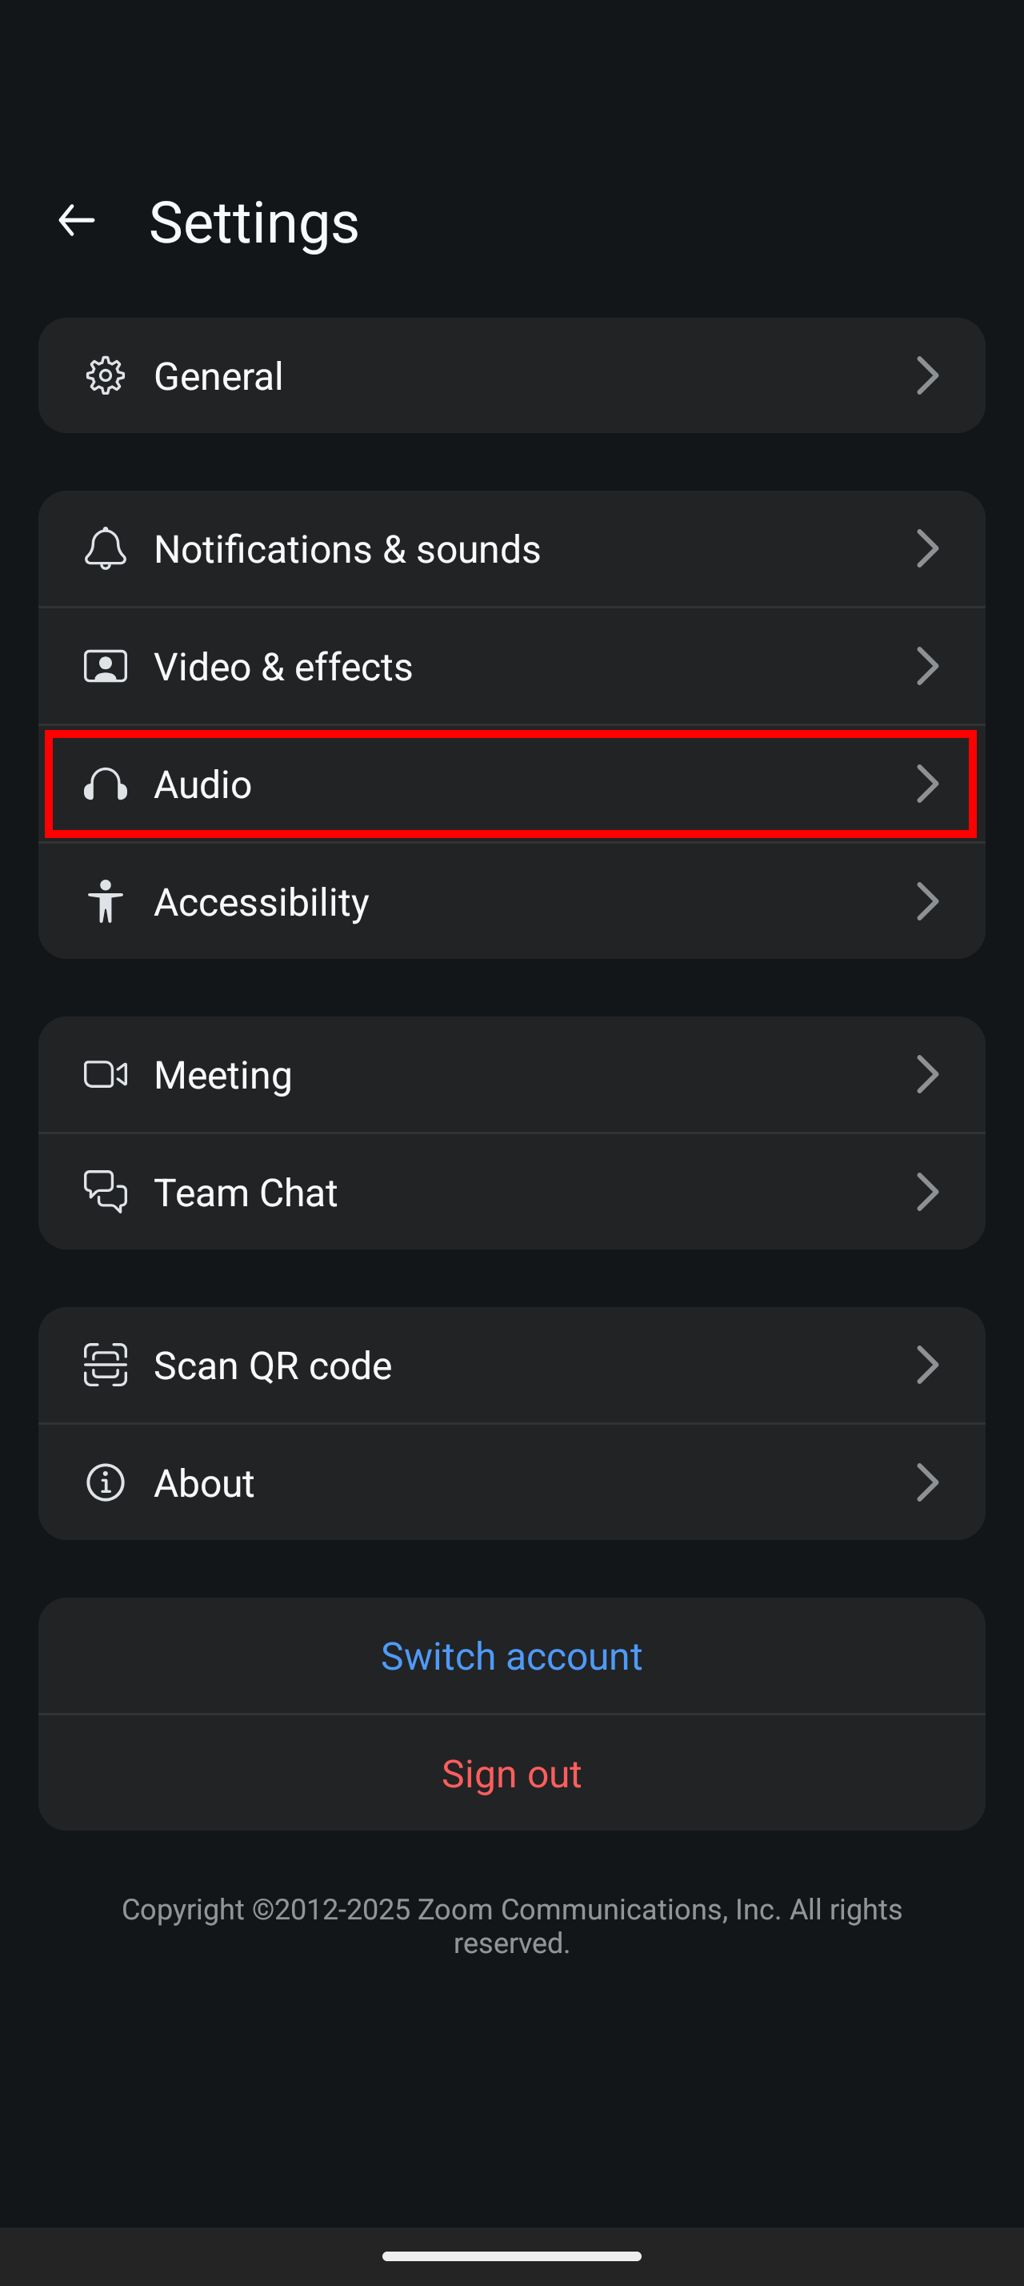This screenshot has width=1024, height=2286.
Task: Click the Scan QR code icon
Action: coord(105,1364)
